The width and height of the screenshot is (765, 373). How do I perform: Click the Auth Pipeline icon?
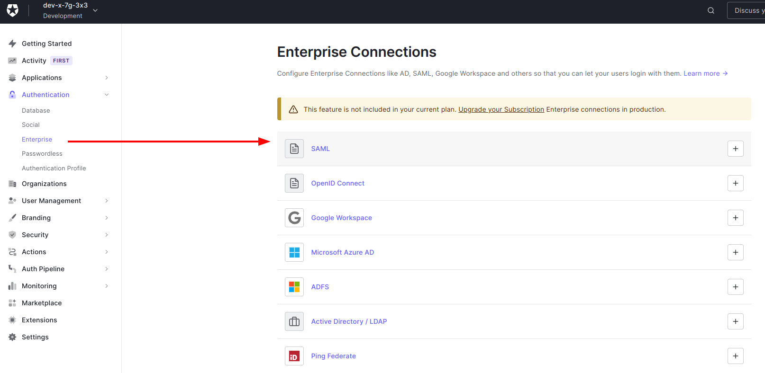coord(12,269)
